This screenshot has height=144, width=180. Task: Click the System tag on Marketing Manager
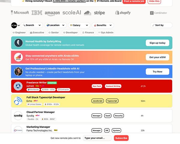(116, 131)
